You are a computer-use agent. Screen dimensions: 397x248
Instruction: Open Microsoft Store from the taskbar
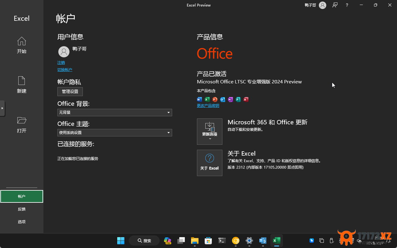pyautogui.click(x=208, y=241)
